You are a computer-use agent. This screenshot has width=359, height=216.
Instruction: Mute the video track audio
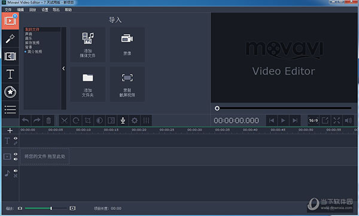tap(16, 159)
